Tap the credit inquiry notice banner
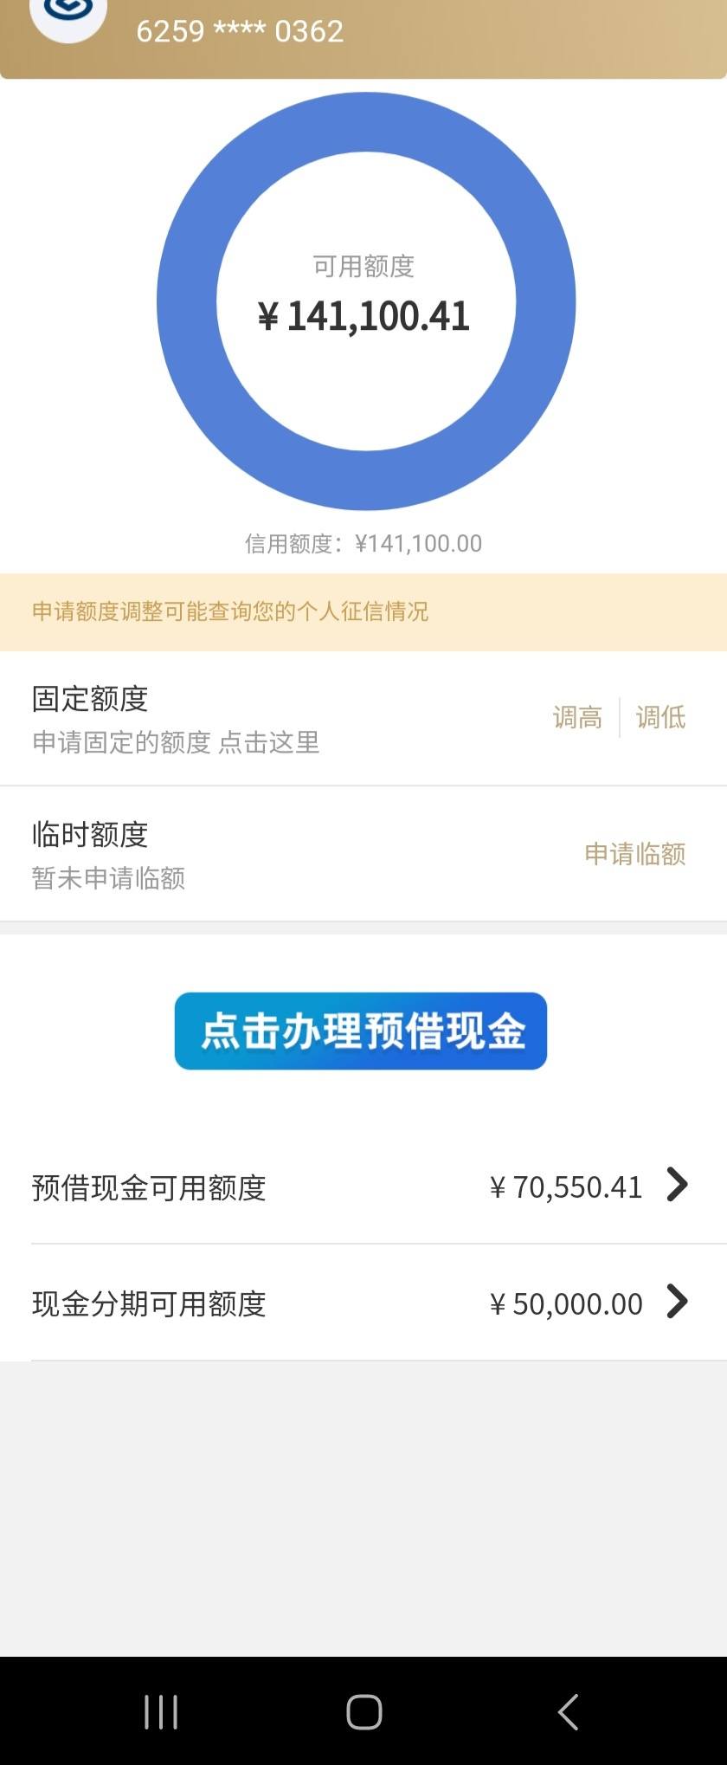727x1765 pixels. pos(363,611)
